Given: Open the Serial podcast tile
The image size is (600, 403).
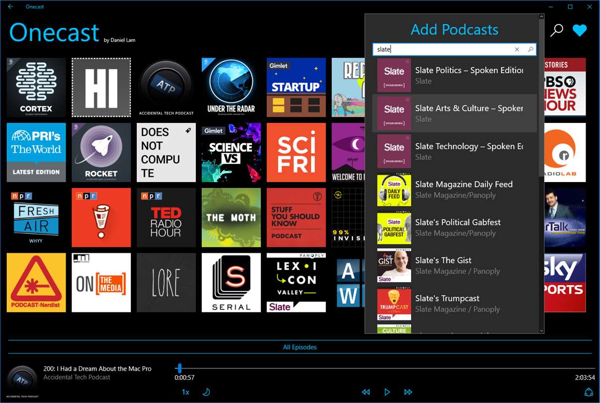Looking at the screenshot, I should coord(231,283).
